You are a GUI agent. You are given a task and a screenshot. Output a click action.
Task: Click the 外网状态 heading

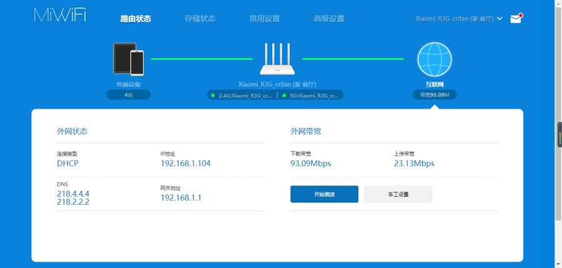[x=72, y=132]
